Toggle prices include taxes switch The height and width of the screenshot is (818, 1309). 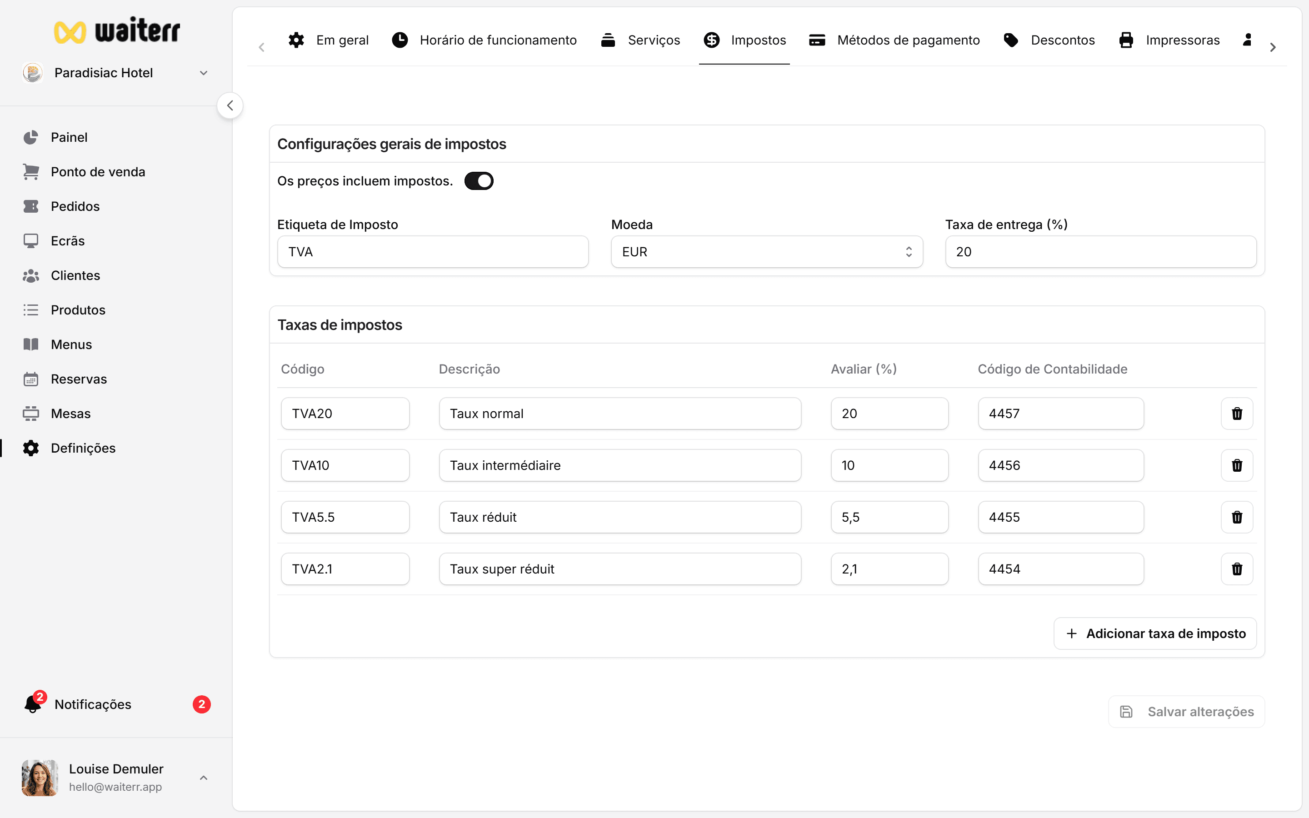pyautogui.click(x=479, y=181)
